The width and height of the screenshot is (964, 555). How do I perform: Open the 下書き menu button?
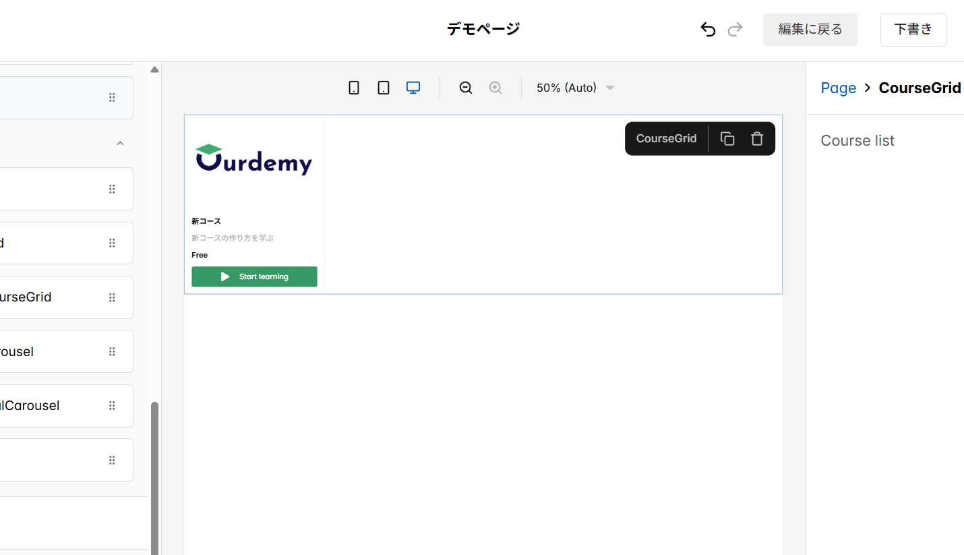pos(913,29)
